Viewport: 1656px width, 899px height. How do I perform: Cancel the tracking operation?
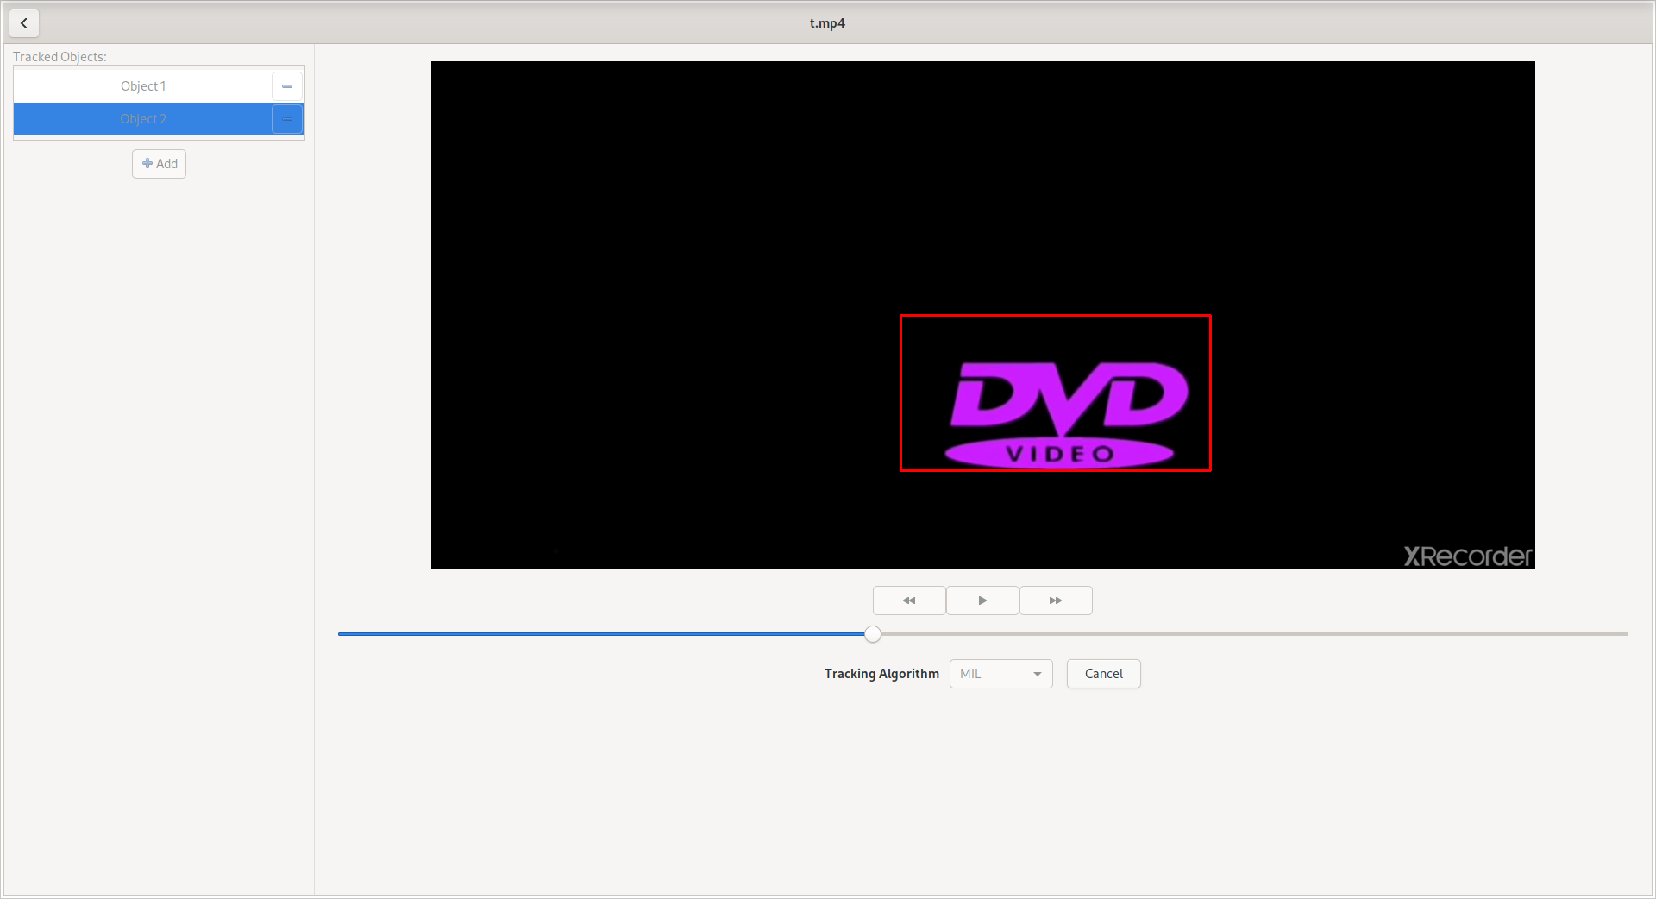tap(1103, 674)
